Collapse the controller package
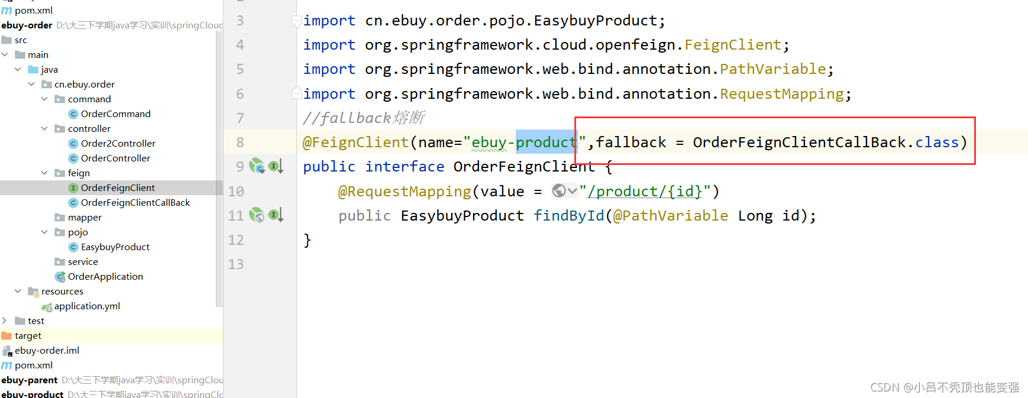 point(44,128)
